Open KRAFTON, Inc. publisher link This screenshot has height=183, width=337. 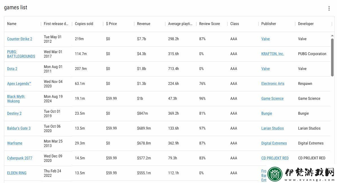(273, 54)
